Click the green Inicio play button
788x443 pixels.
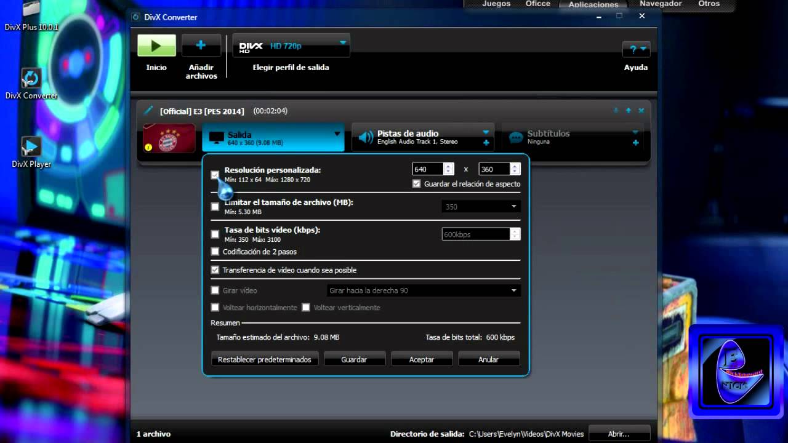click(156, 46)
